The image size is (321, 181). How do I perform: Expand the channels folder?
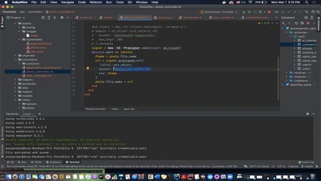point(15,55)
